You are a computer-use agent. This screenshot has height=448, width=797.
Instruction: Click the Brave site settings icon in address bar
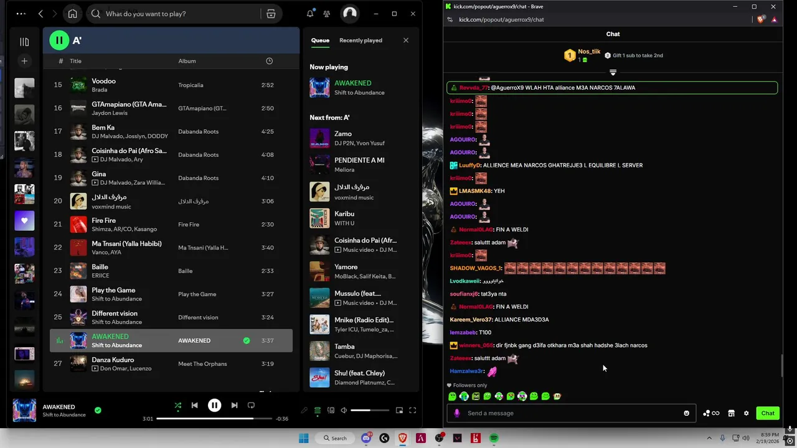tap(450, 19)
